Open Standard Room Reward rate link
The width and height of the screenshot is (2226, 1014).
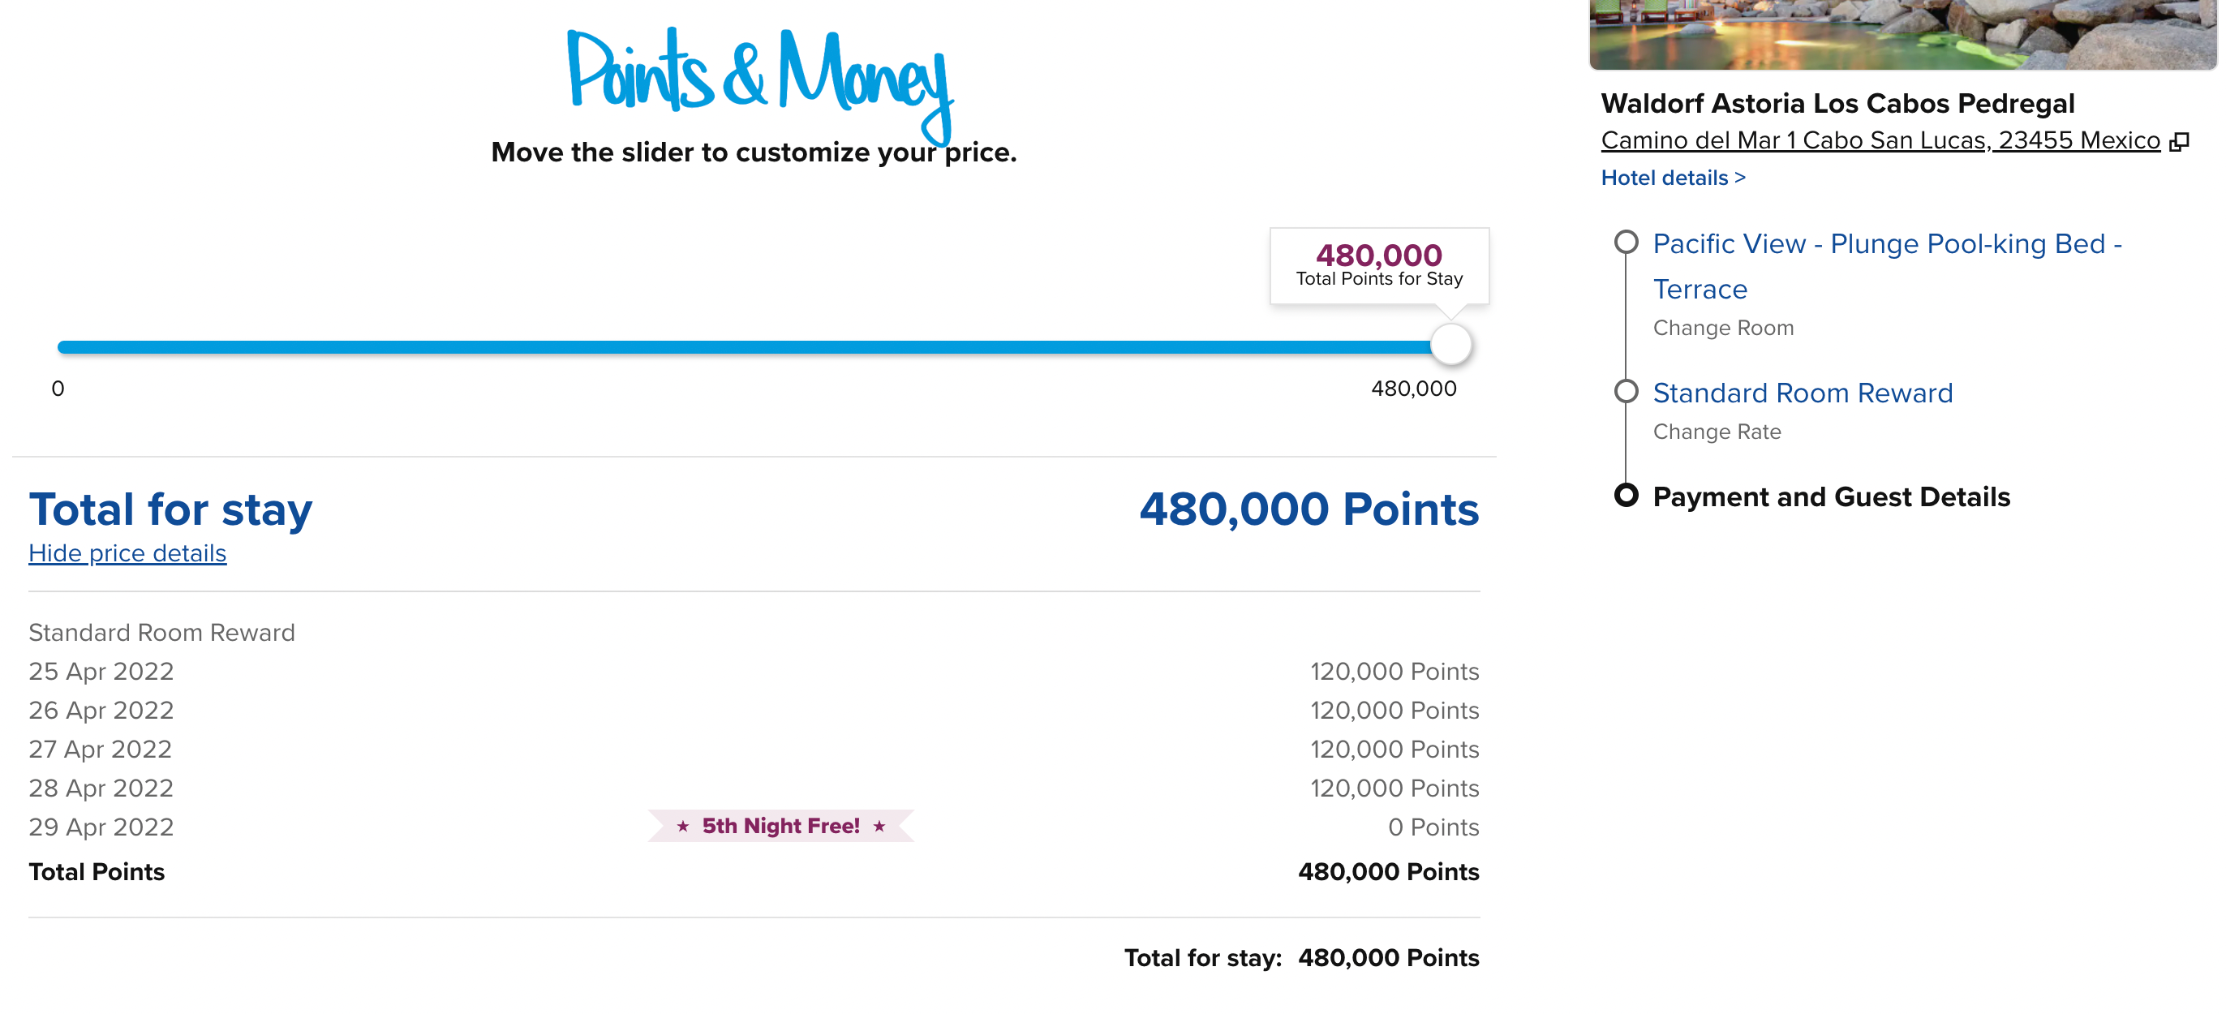(1803, 393)
